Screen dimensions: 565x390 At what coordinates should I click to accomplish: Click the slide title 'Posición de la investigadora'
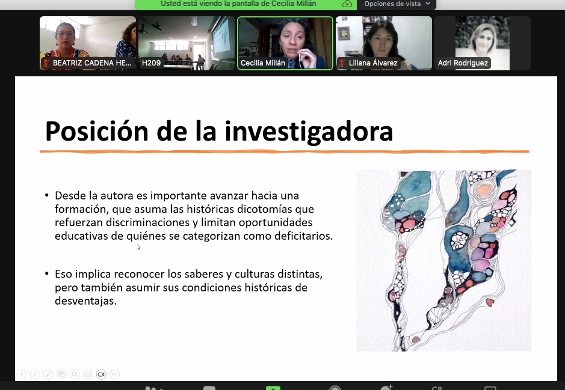pyautogui.click(x=219, y=132)
